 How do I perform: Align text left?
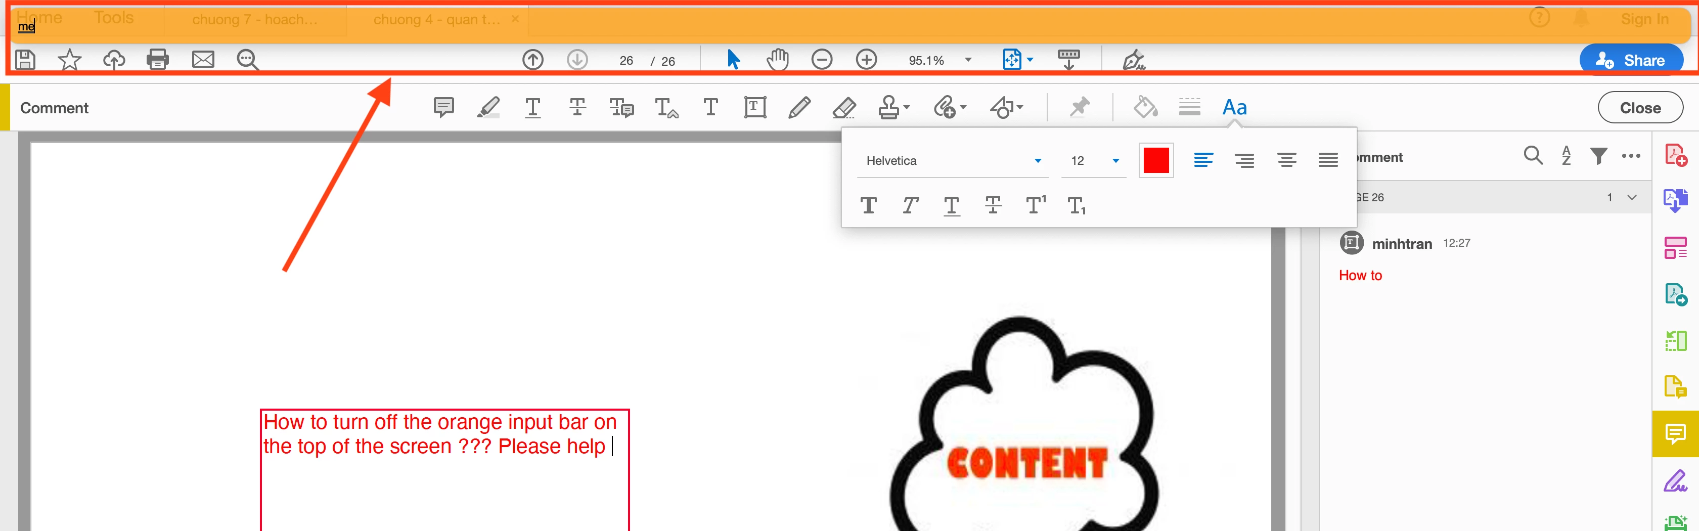click(x=1203, y=160)
